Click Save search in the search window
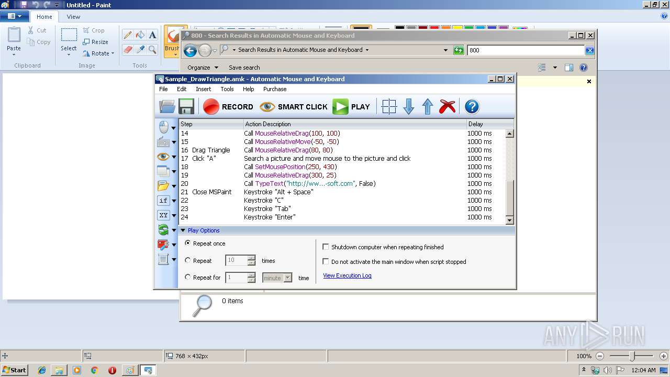This screenshot has width=670, height=377. pos(244,68)
